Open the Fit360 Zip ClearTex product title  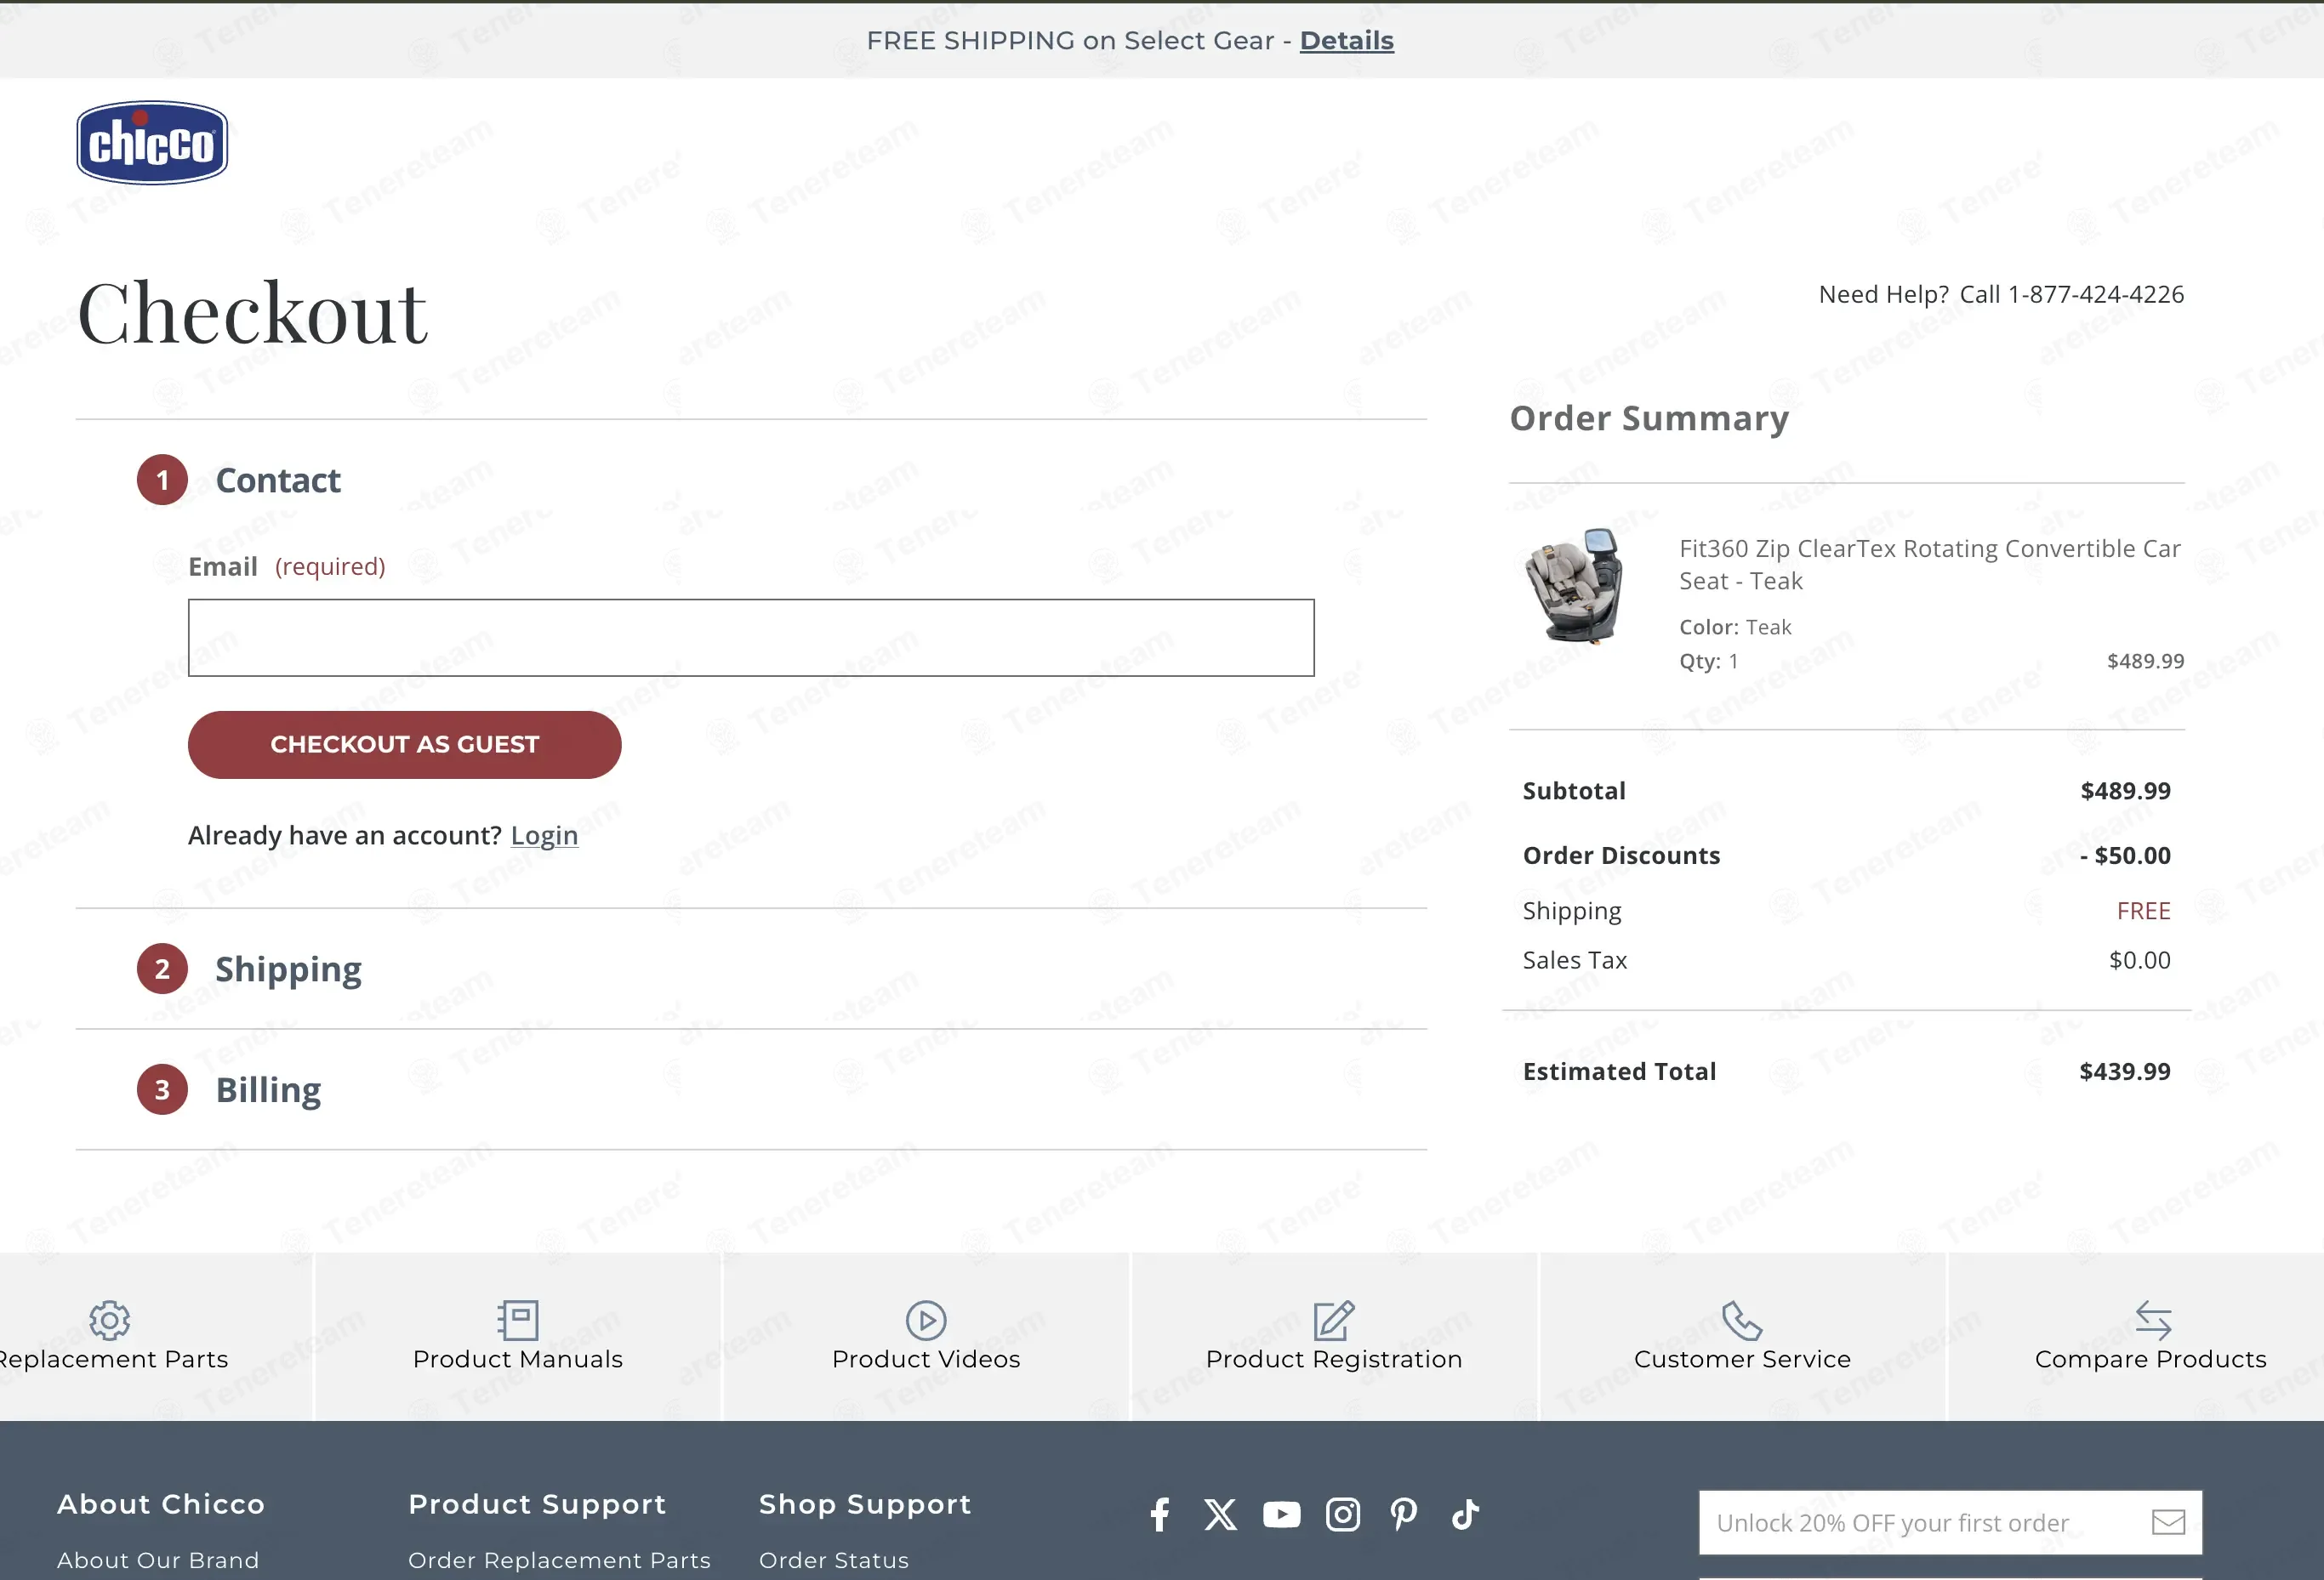[x=1929, y=565]
